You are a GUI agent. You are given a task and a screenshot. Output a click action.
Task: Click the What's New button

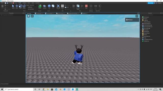click(x=151, y=3)
